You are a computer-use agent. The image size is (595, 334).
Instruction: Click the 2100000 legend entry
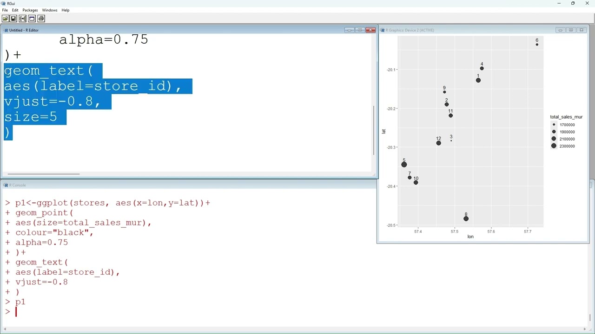click(x=563, y=139)
